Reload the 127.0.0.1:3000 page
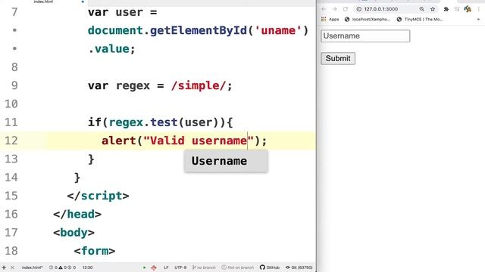Screen dimensions: 485x272 (x=346, y=9)
